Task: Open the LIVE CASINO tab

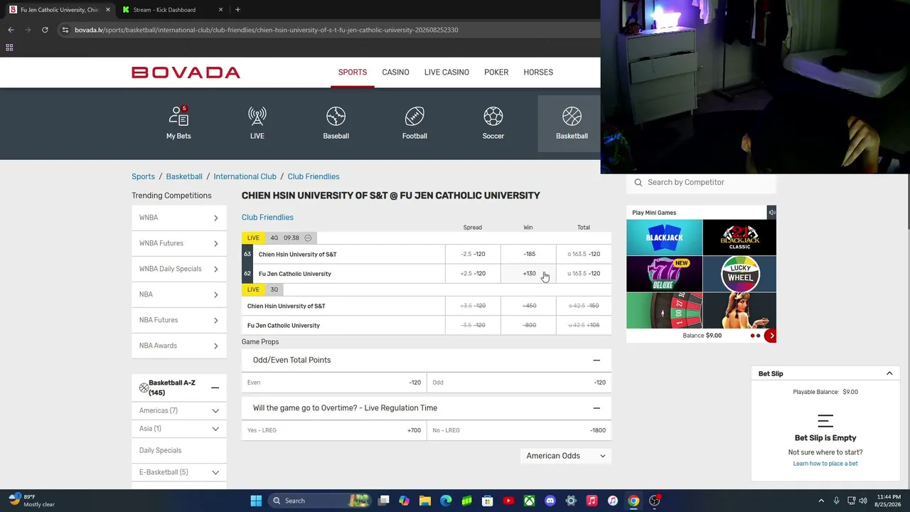Action: 446,73
